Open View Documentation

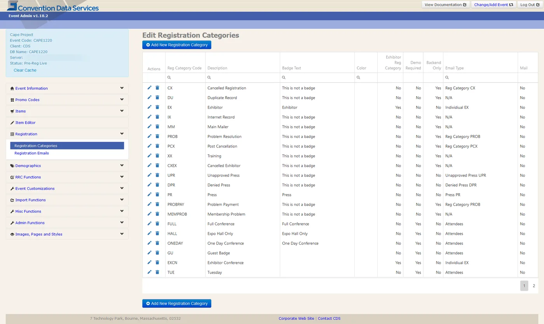click(446, 5)
